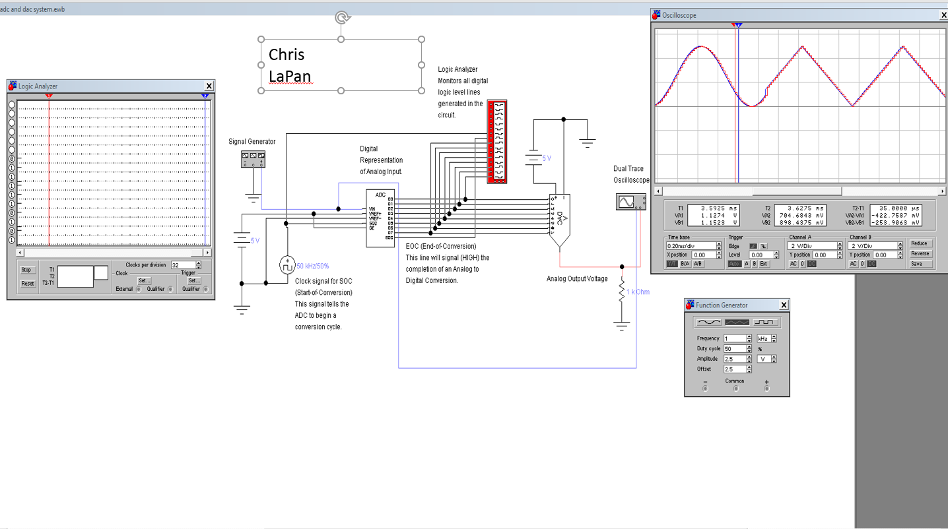Select rising edge trigger in Oscilloscope
The width and height of the screenshot is (948, 529).
click(x=753, y=246)
